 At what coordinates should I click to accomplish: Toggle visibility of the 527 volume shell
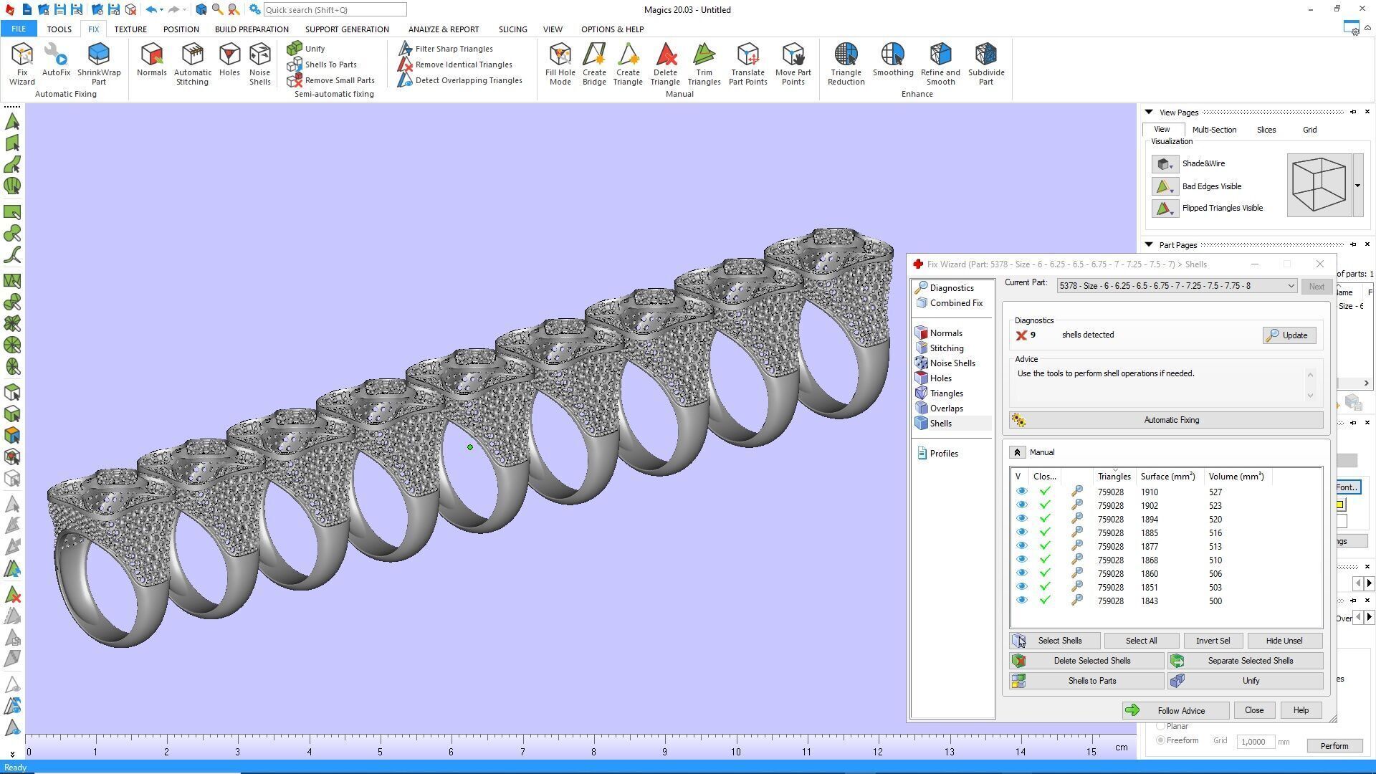tap(1021, 492)
